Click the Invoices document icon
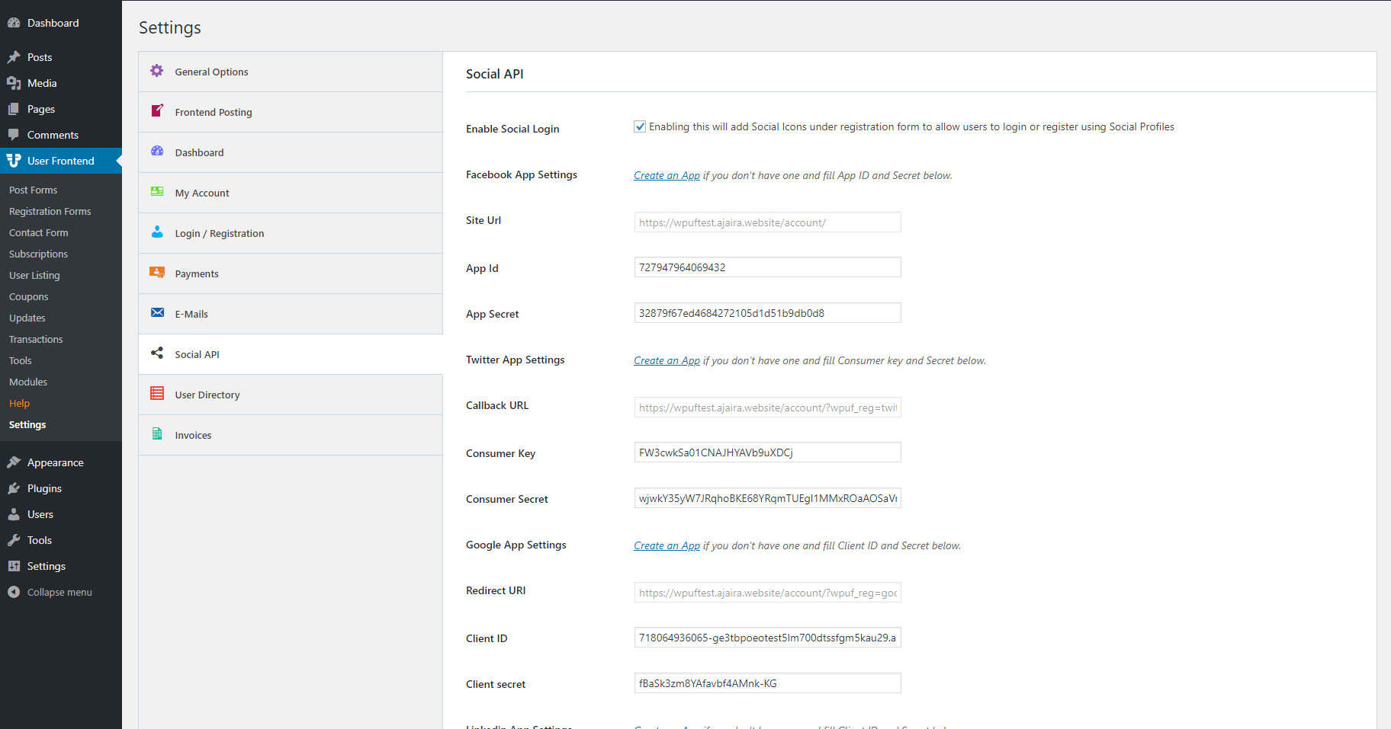 157,433
